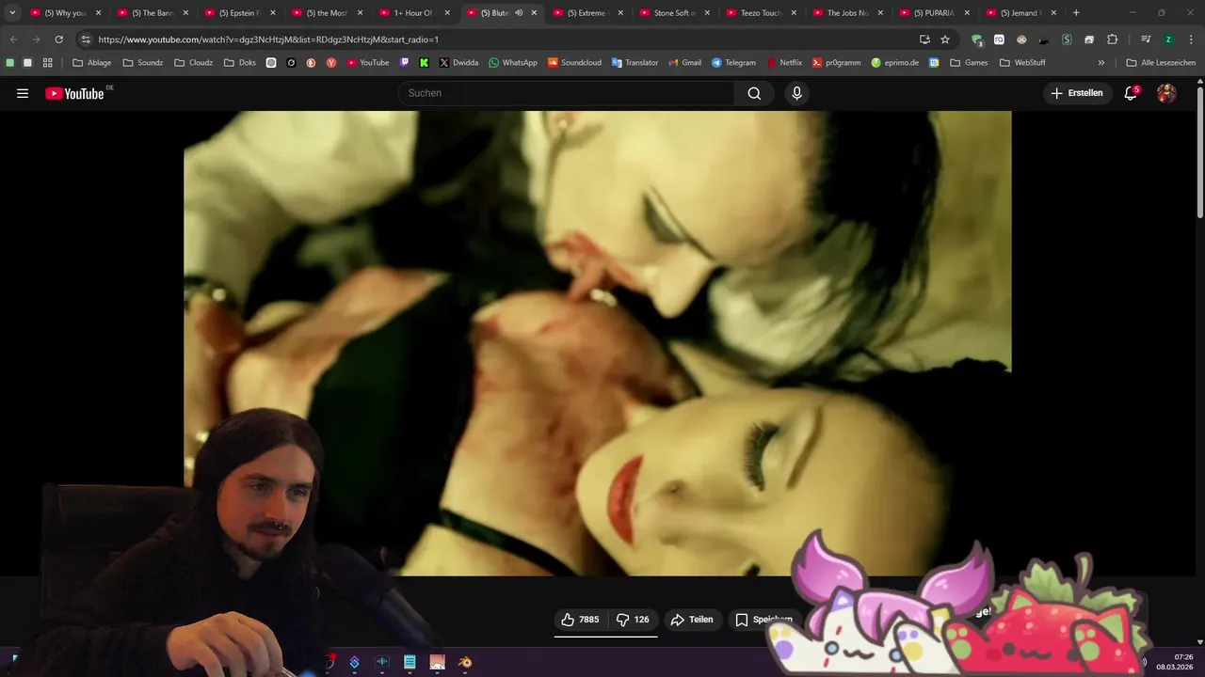The width and height of the screenshot is (1205, 677).
Task: Open media controls icon in Chrome toolbar
Action: pos(1146,39)
